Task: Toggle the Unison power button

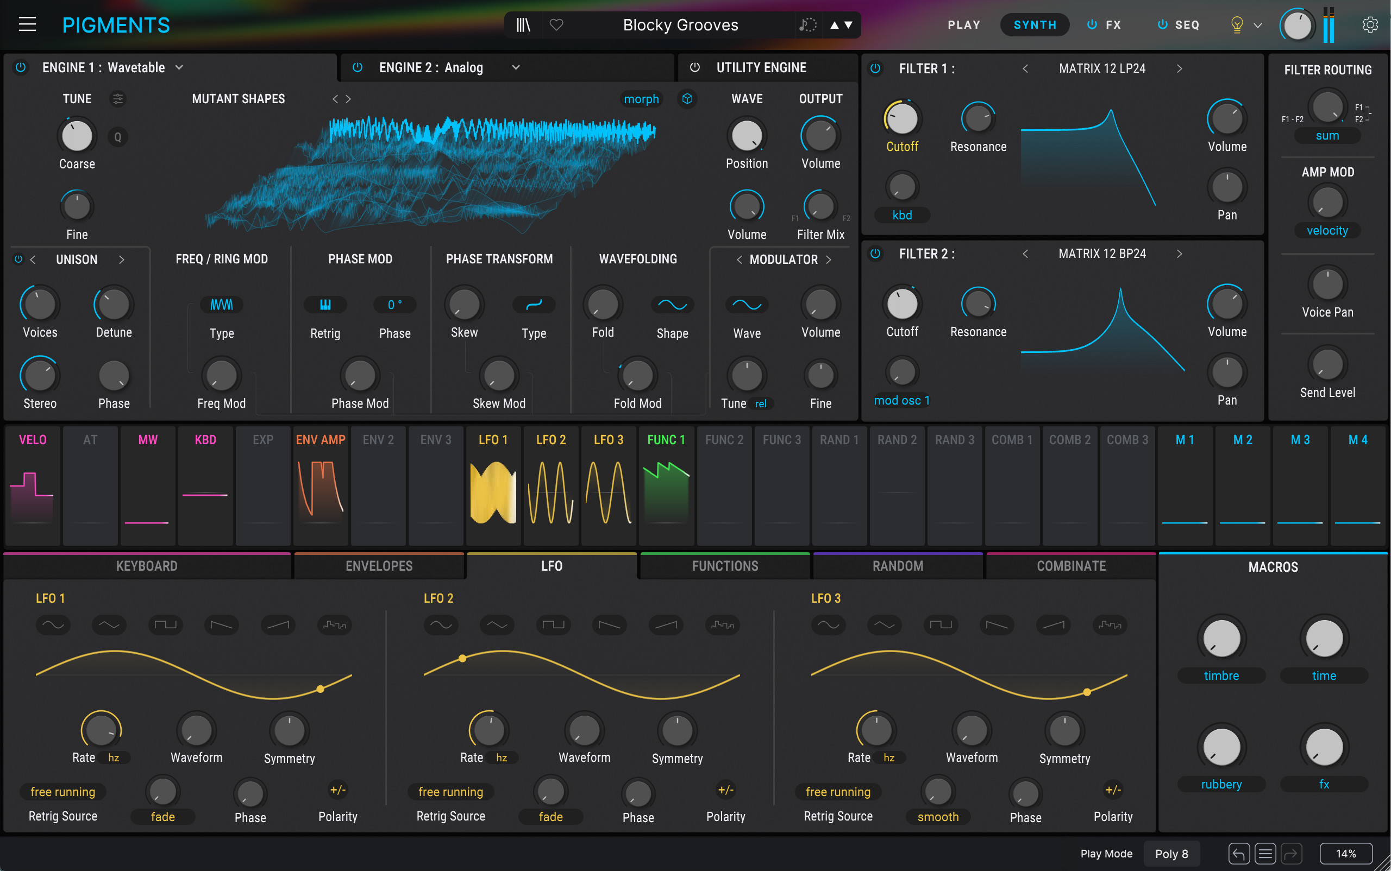Action: point(18,259)
